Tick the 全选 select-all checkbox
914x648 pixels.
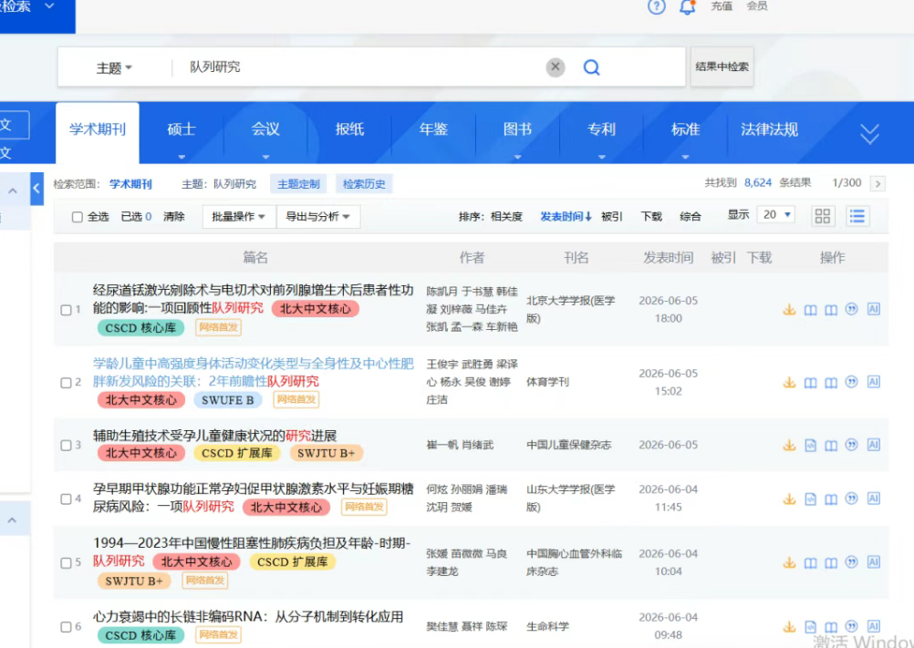click(77, 217)
